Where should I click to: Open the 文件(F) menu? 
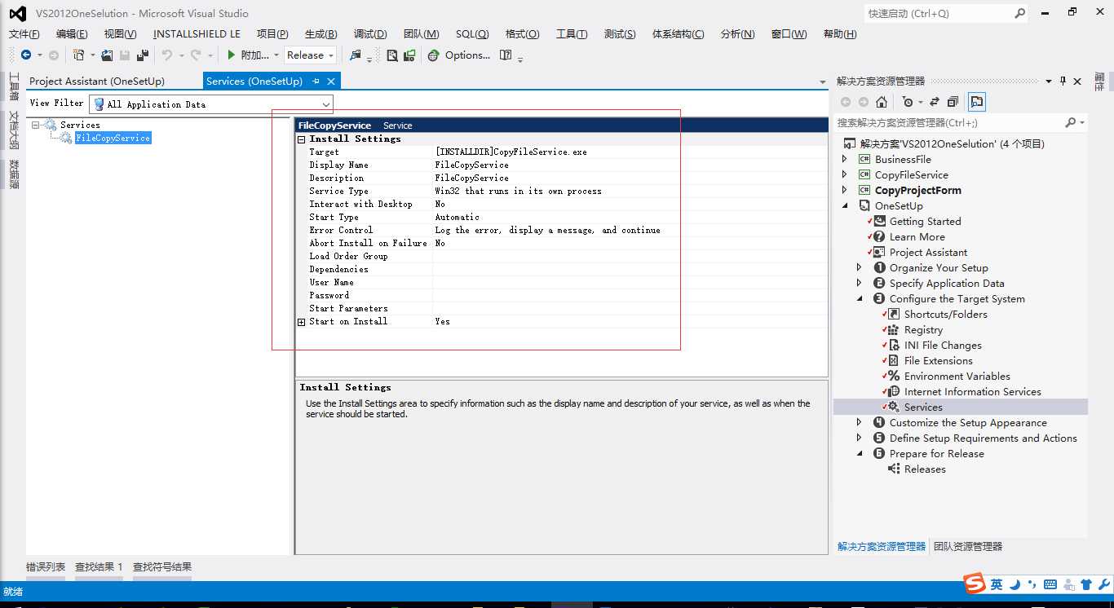coord(24,34)
